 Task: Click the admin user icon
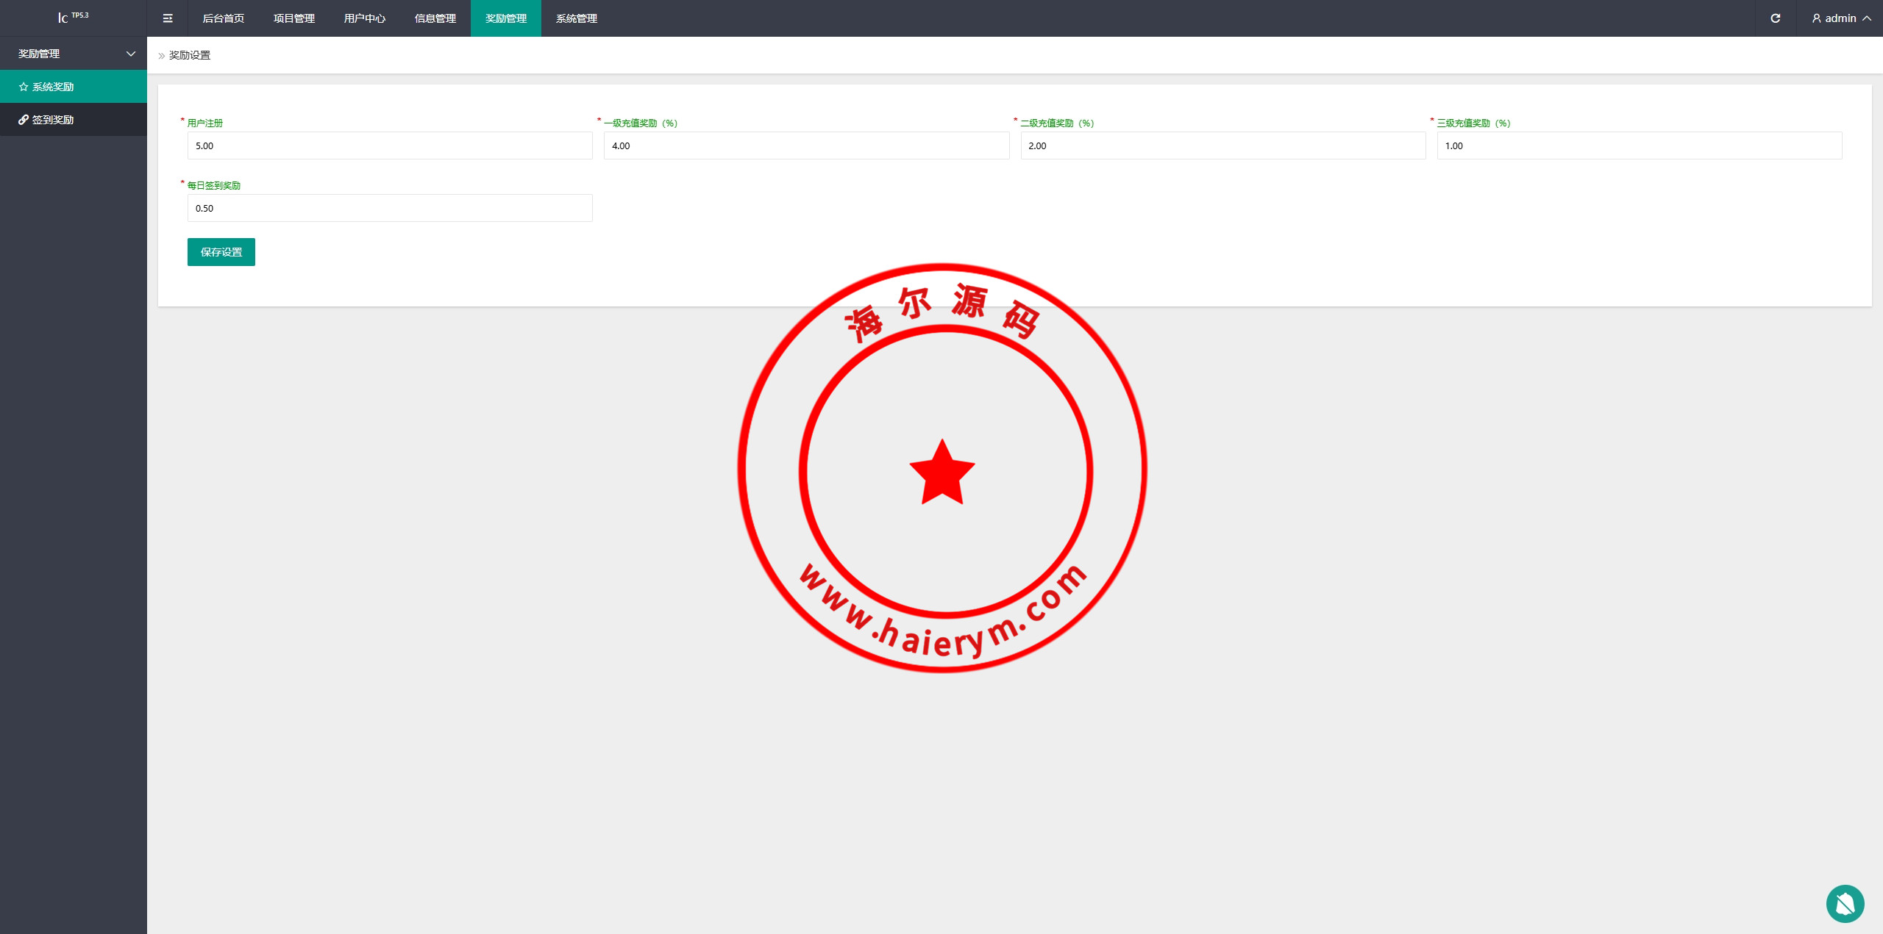point(1816,18)
